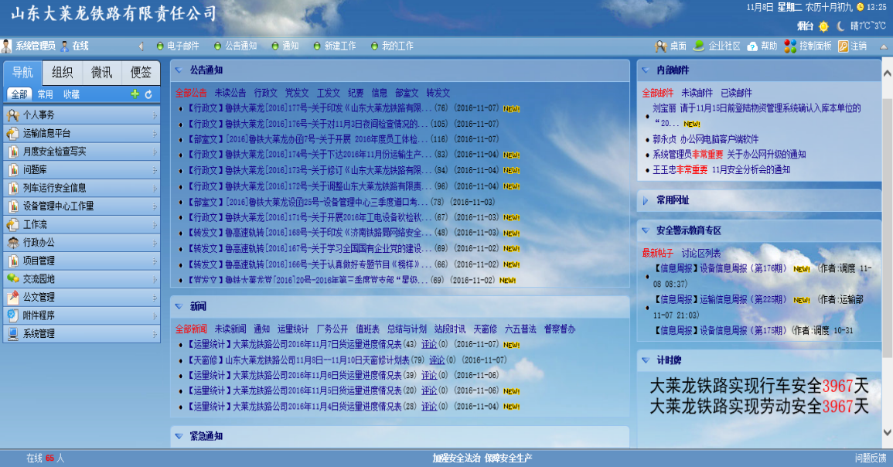Image resolution: width=893 pixels, height=467 pixels.
Task: Hide the left sidebar with the left arrow
Action: coord(141,46)
